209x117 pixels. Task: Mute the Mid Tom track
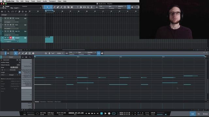(5, 31)
